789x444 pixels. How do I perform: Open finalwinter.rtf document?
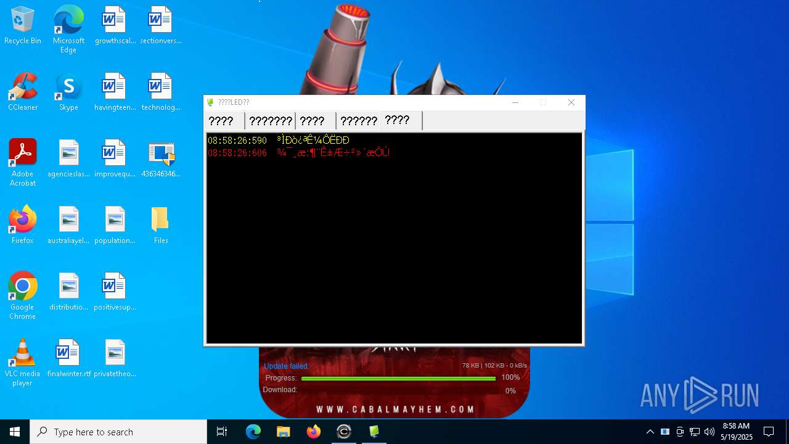tap(68, 358)
